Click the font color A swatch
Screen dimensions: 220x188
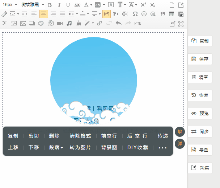click(86, 5)
